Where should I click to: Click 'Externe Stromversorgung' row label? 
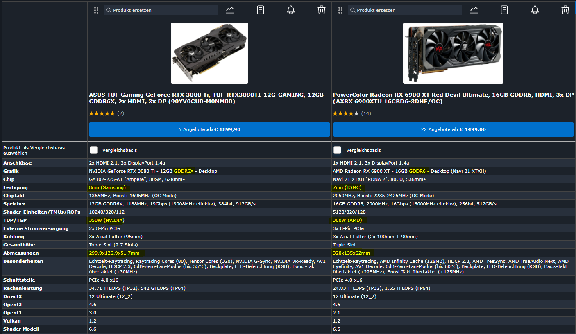[x=36, y=228]
